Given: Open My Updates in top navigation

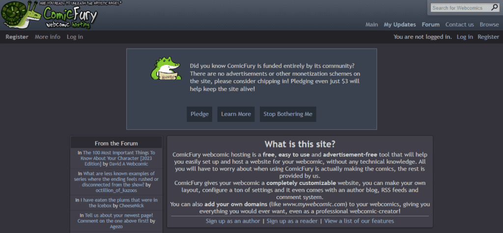Looking at the screenshot, I should tap(400, 25).
